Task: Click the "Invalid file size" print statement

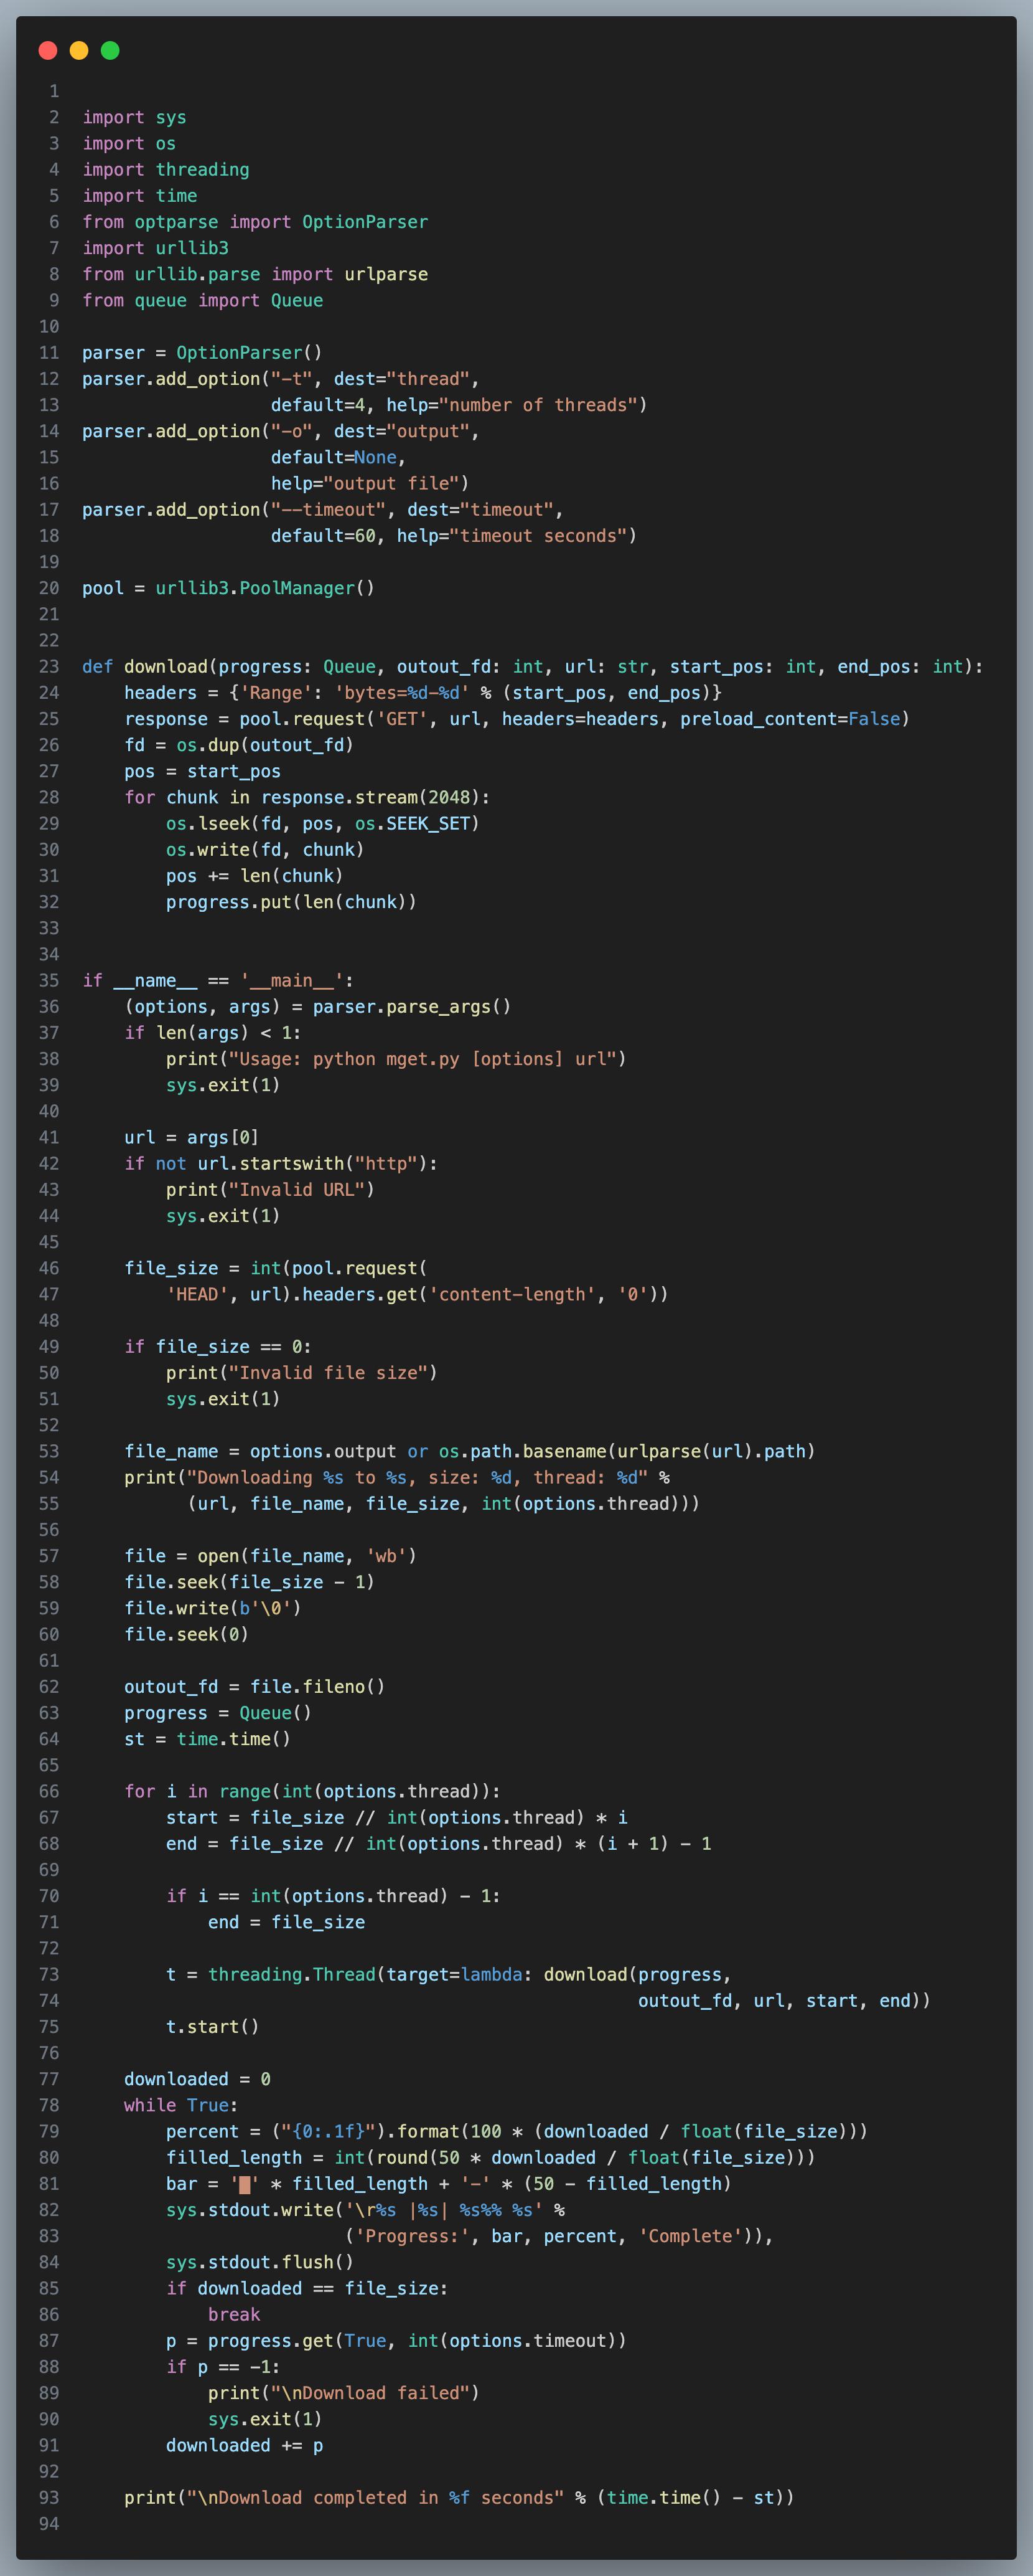Action: (302, 1372)
